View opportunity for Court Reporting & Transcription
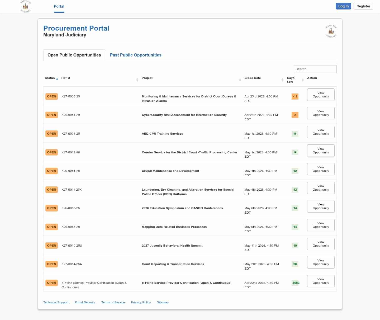This screenshot has height=320, width=380. click(321, 262)
